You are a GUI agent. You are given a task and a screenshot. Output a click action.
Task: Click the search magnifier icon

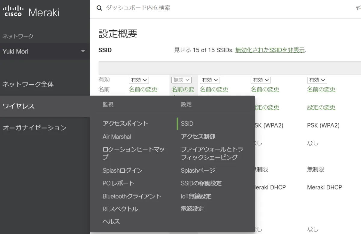[99, 8]
